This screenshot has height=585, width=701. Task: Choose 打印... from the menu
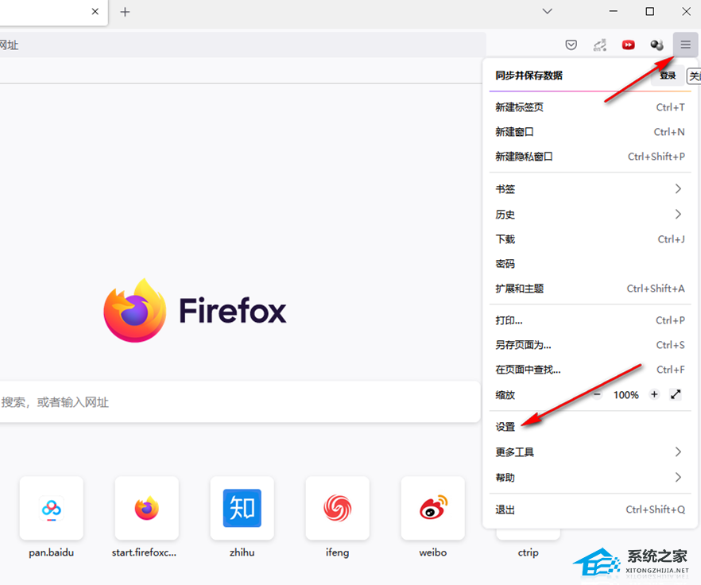click(590, 320)
